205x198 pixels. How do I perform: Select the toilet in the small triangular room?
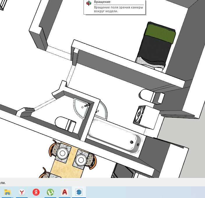click(x=65, y=124)
